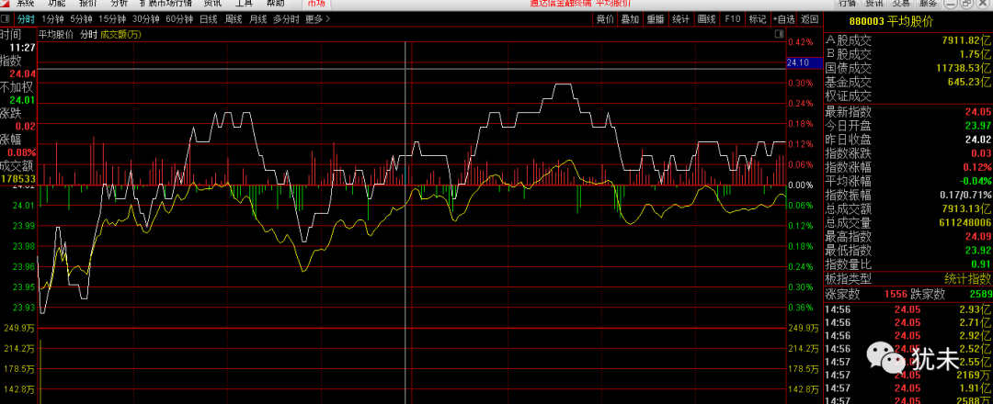Image resolution: width=993 pixels, height=404 pixels.
Task: Click the 最高指数 value 24.09
Action: pos(977,237)
